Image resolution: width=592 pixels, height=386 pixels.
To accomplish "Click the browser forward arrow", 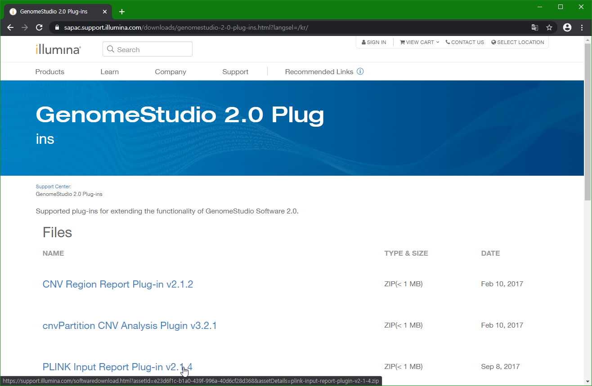I will [25, 27].
